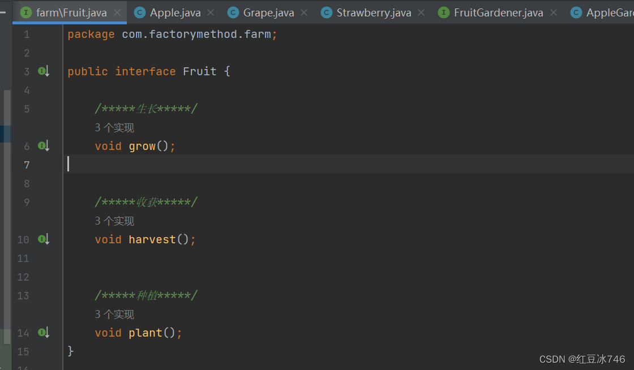Viewport: 634px width, 370px height.
Task: Click the class icon on Strawberry.java tab
Action: pos(326,12)
